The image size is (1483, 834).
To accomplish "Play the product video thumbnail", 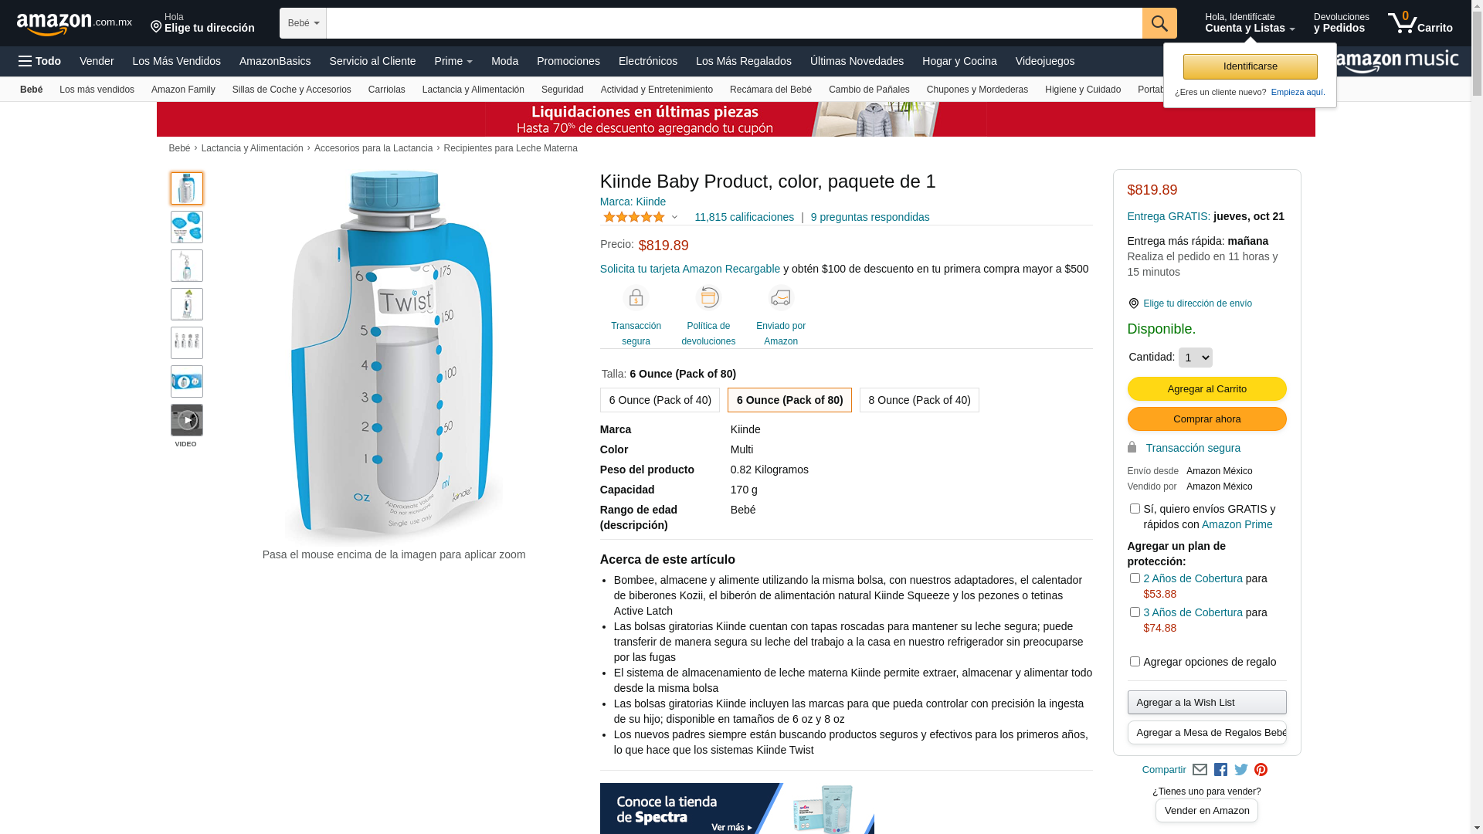I will click(x=187, y=420).
